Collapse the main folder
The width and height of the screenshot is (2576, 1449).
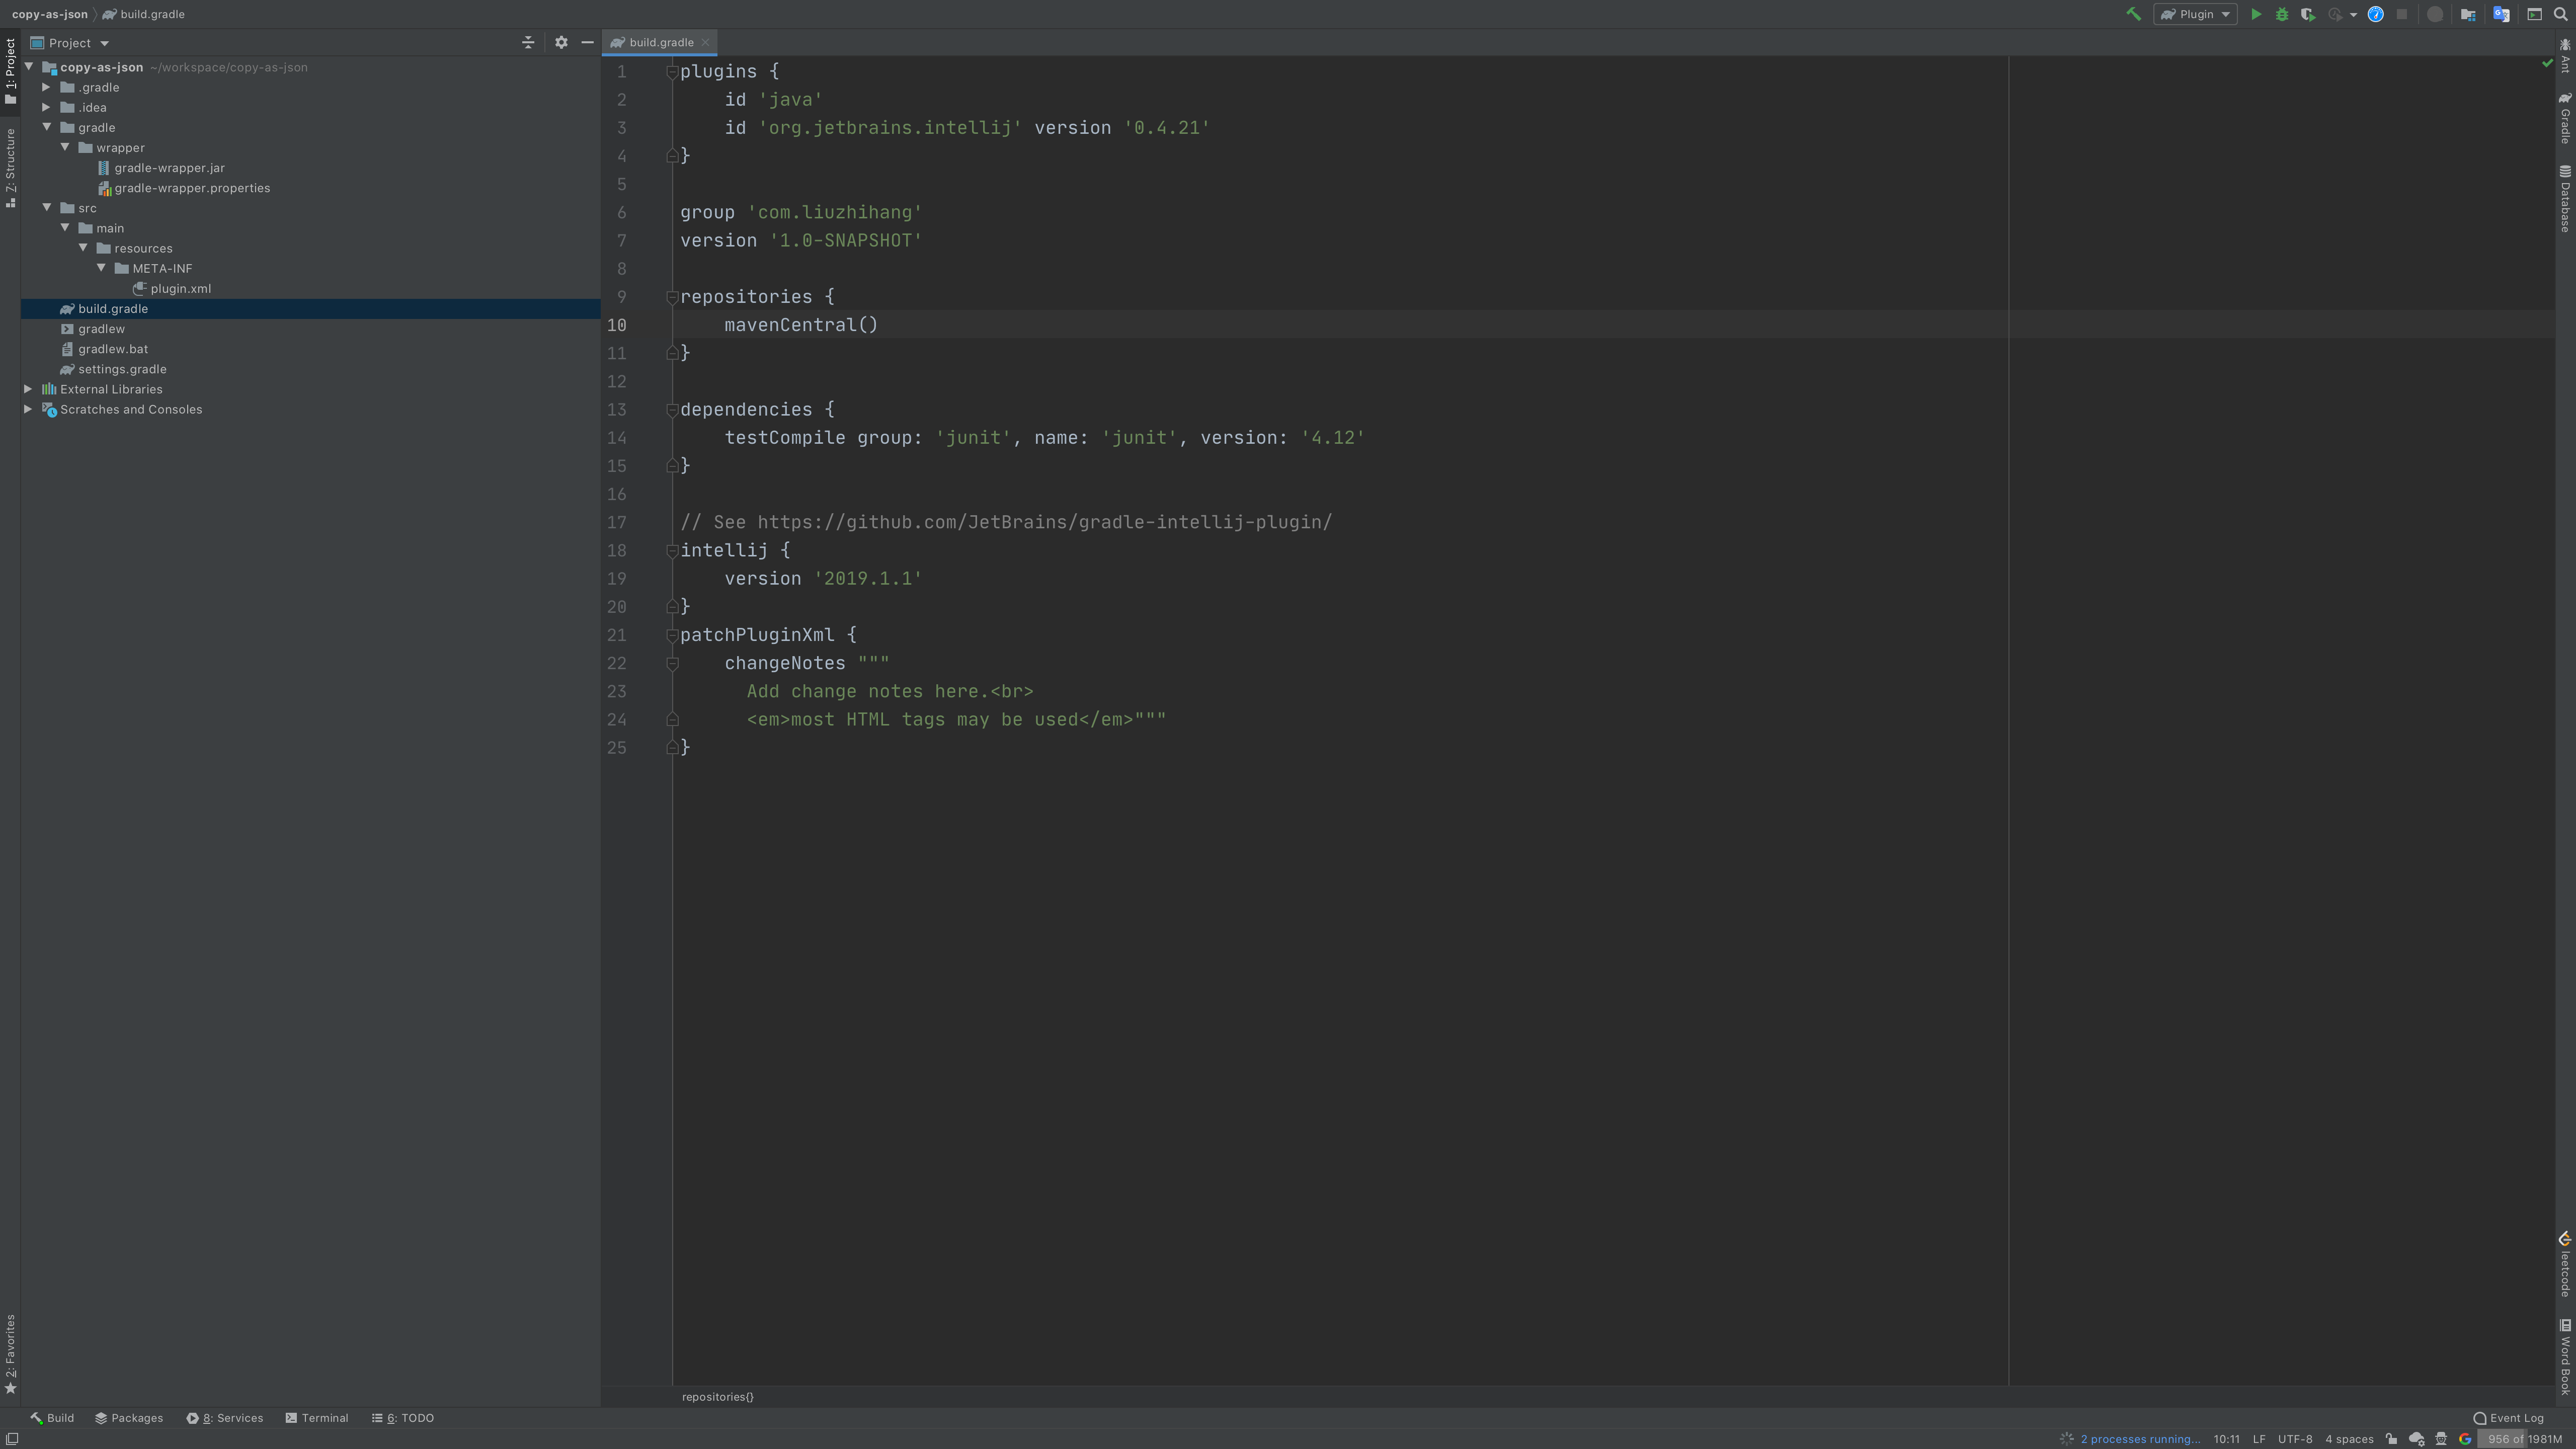click(x=65, y=227)
